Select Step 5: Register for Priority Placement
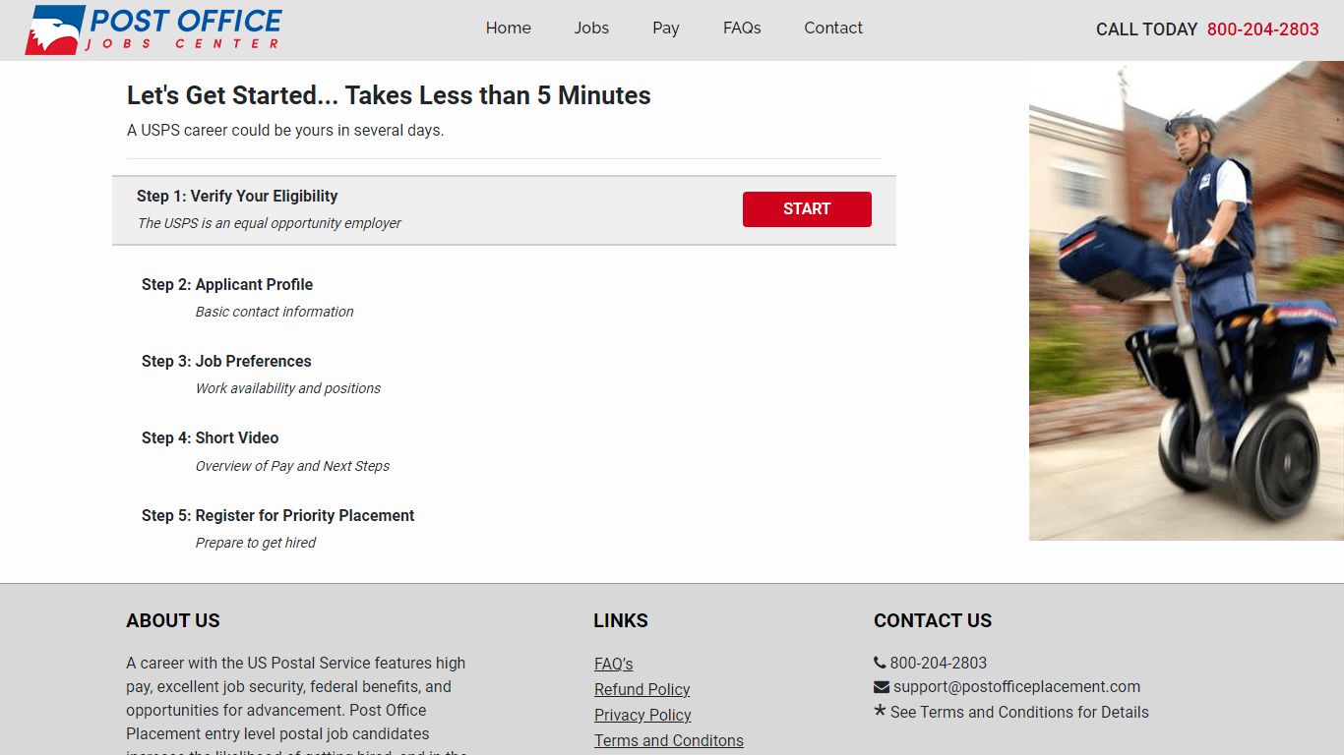The height and width of the screenshot is (755, 1344). [x=278, y=515]
